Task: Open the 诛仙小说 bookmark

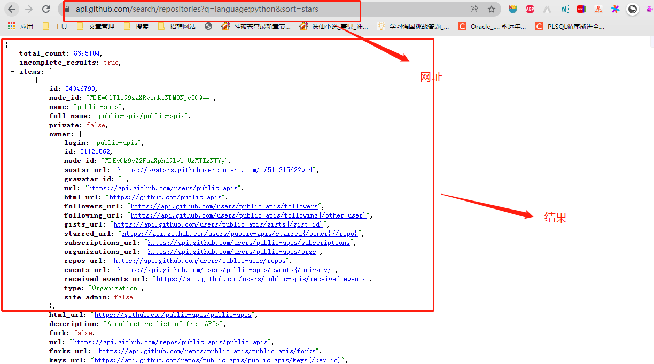Action: click(x=334, y=26)
